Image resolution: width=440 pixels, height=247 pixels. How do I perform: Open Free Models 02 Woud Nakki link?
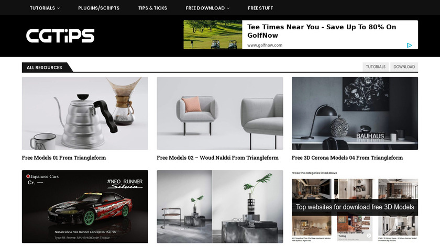click(x=218, y=158)
